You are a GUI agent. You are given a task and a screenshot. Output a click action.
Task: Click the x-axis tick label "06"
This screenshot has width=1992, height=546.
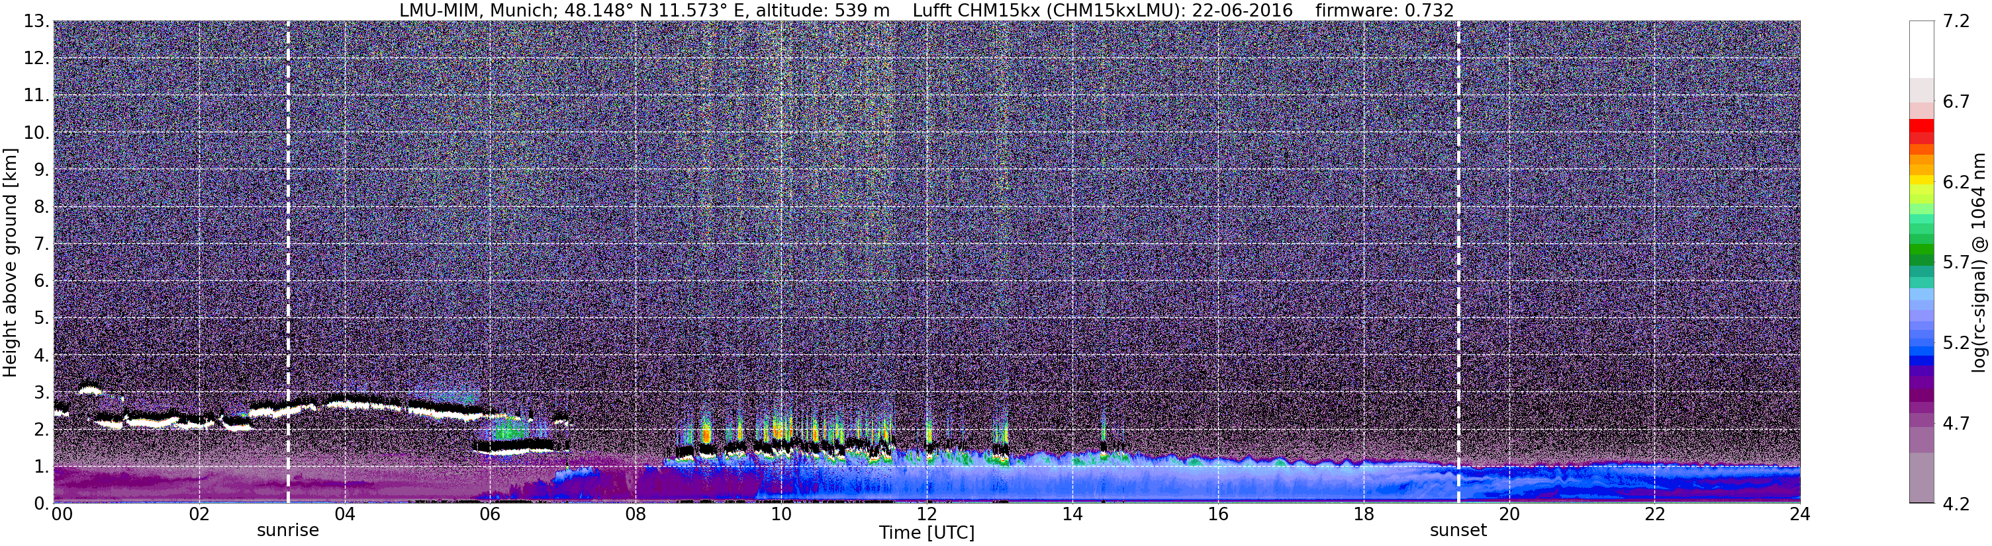[489, 514]
